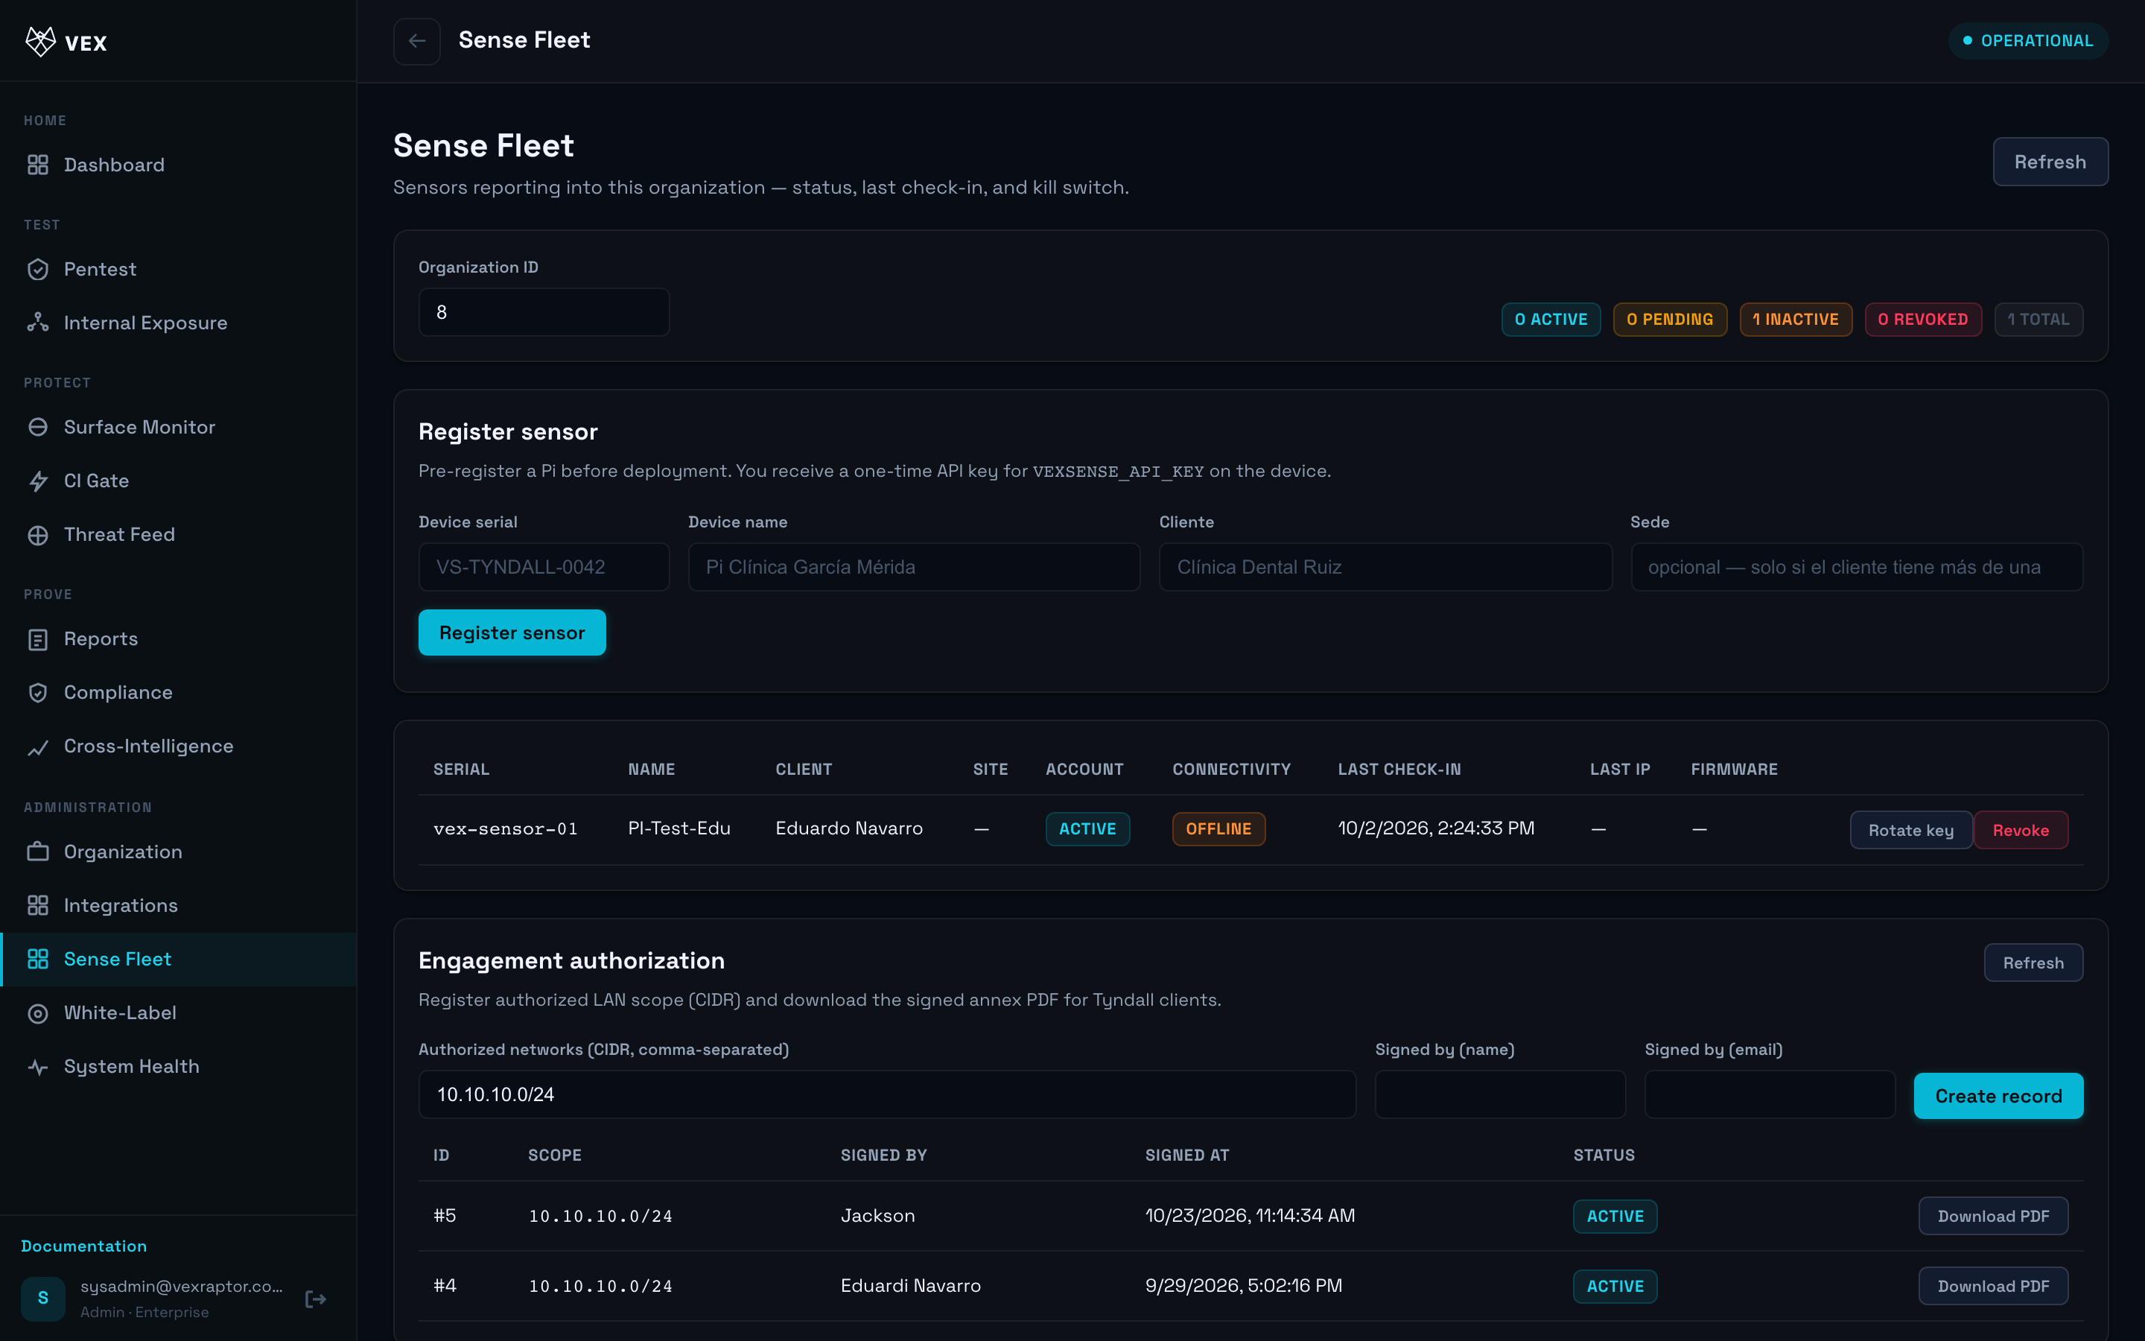Screen dimensions: 2145x1341
Task: Click the CI Gate lightning icon
Action: [x=37, y=481]
